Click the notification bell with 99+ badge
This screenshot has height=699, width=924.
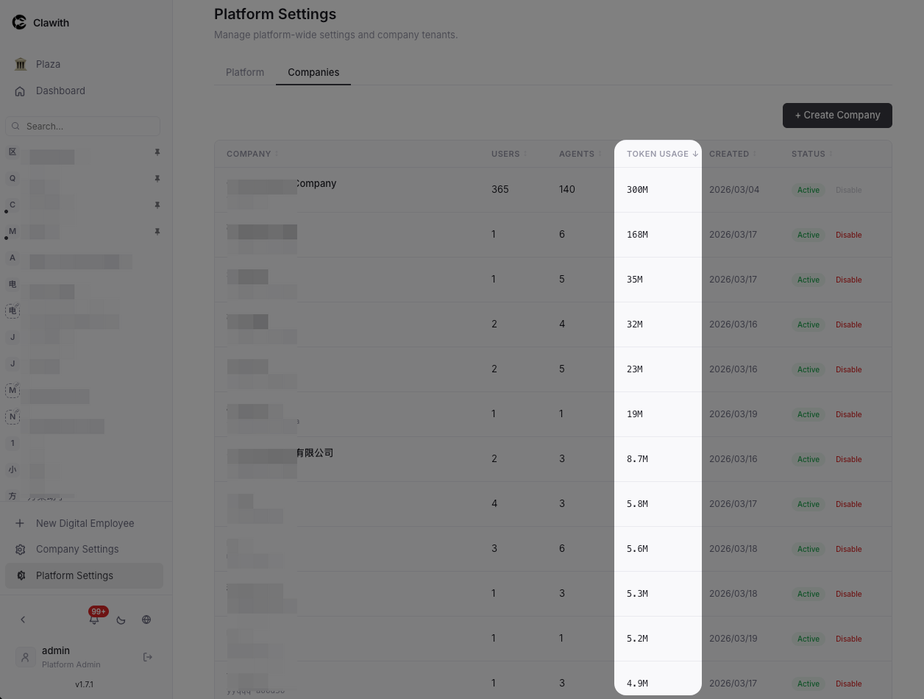point(94,620)
